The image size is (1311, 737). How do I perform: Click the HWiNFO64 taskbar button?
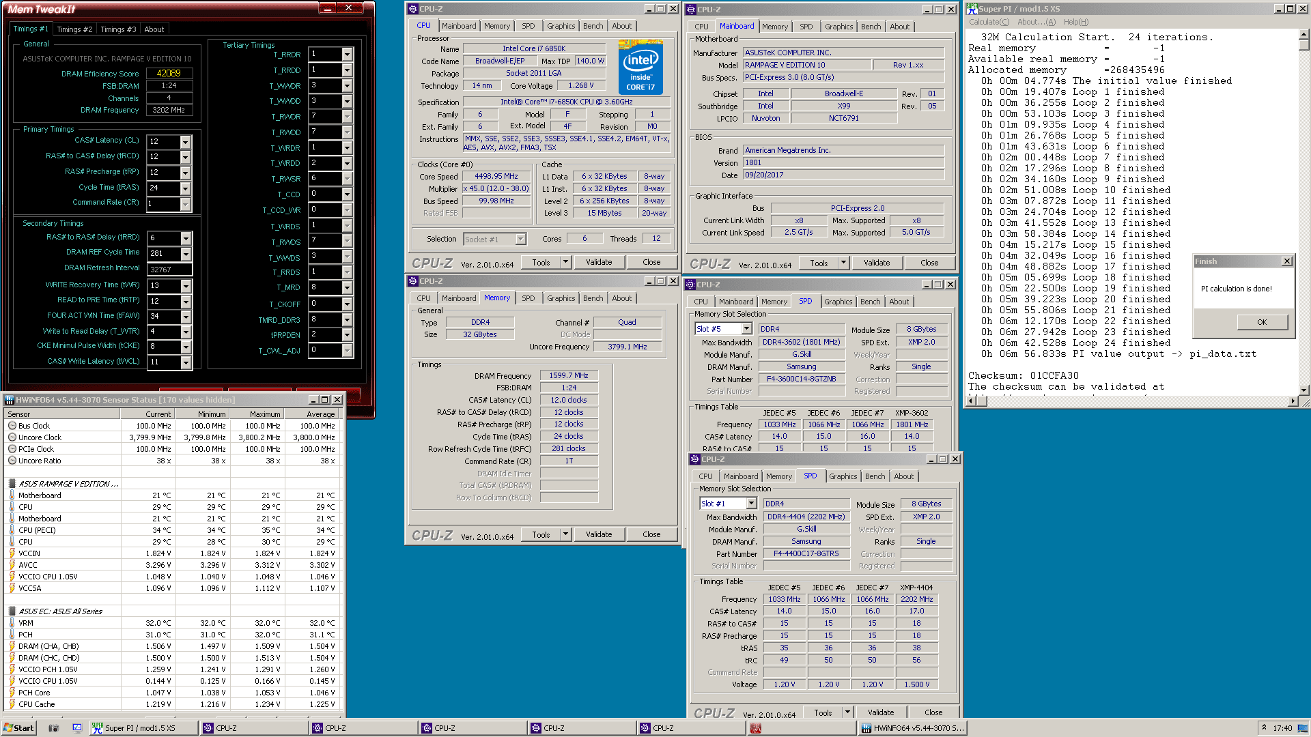(912, 728)
